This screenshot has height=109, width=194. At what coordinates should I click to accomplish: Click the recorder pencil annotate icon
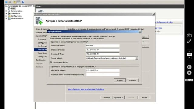189,41
